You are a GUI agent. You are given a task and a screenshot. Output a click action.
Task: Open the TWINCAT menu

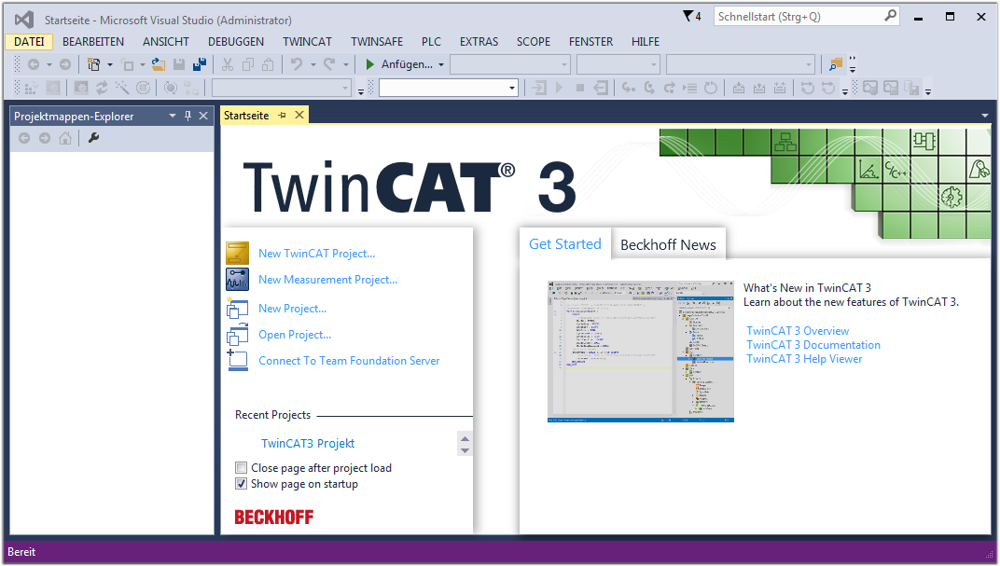tap(307, 42)
